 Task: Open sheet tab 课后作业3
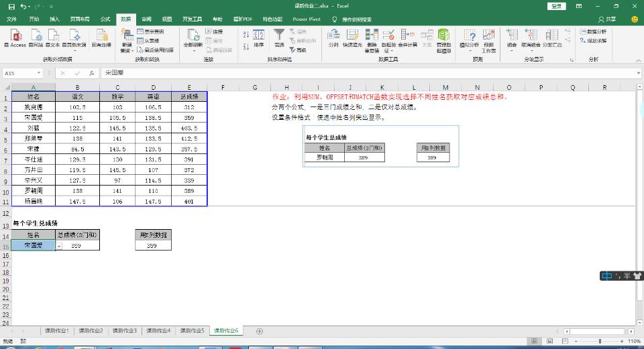coord(125,330)
